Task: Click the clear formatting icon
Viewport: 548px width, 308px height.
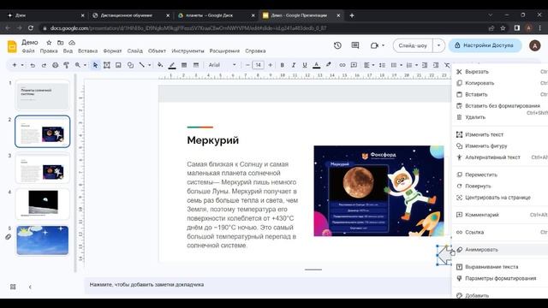Action: pos(447,65)
